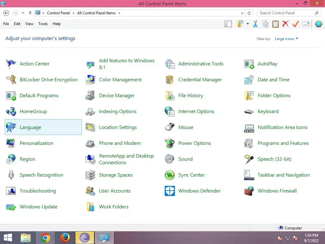The width and height of the screenshot is (325, 244).
Task: Click the taskbar clock showing 1:54 PM
Action: tap(311, 238)
